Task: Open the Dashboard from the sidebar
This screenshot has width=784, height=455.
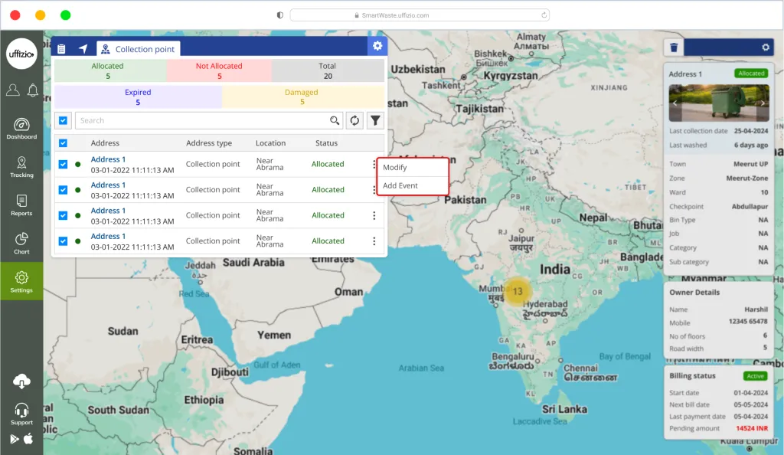Action: (21, 129)
